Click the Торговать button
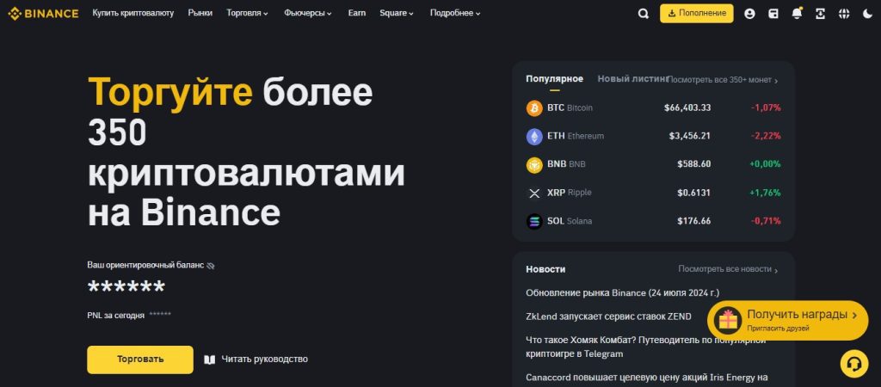 tap(140, 359)
